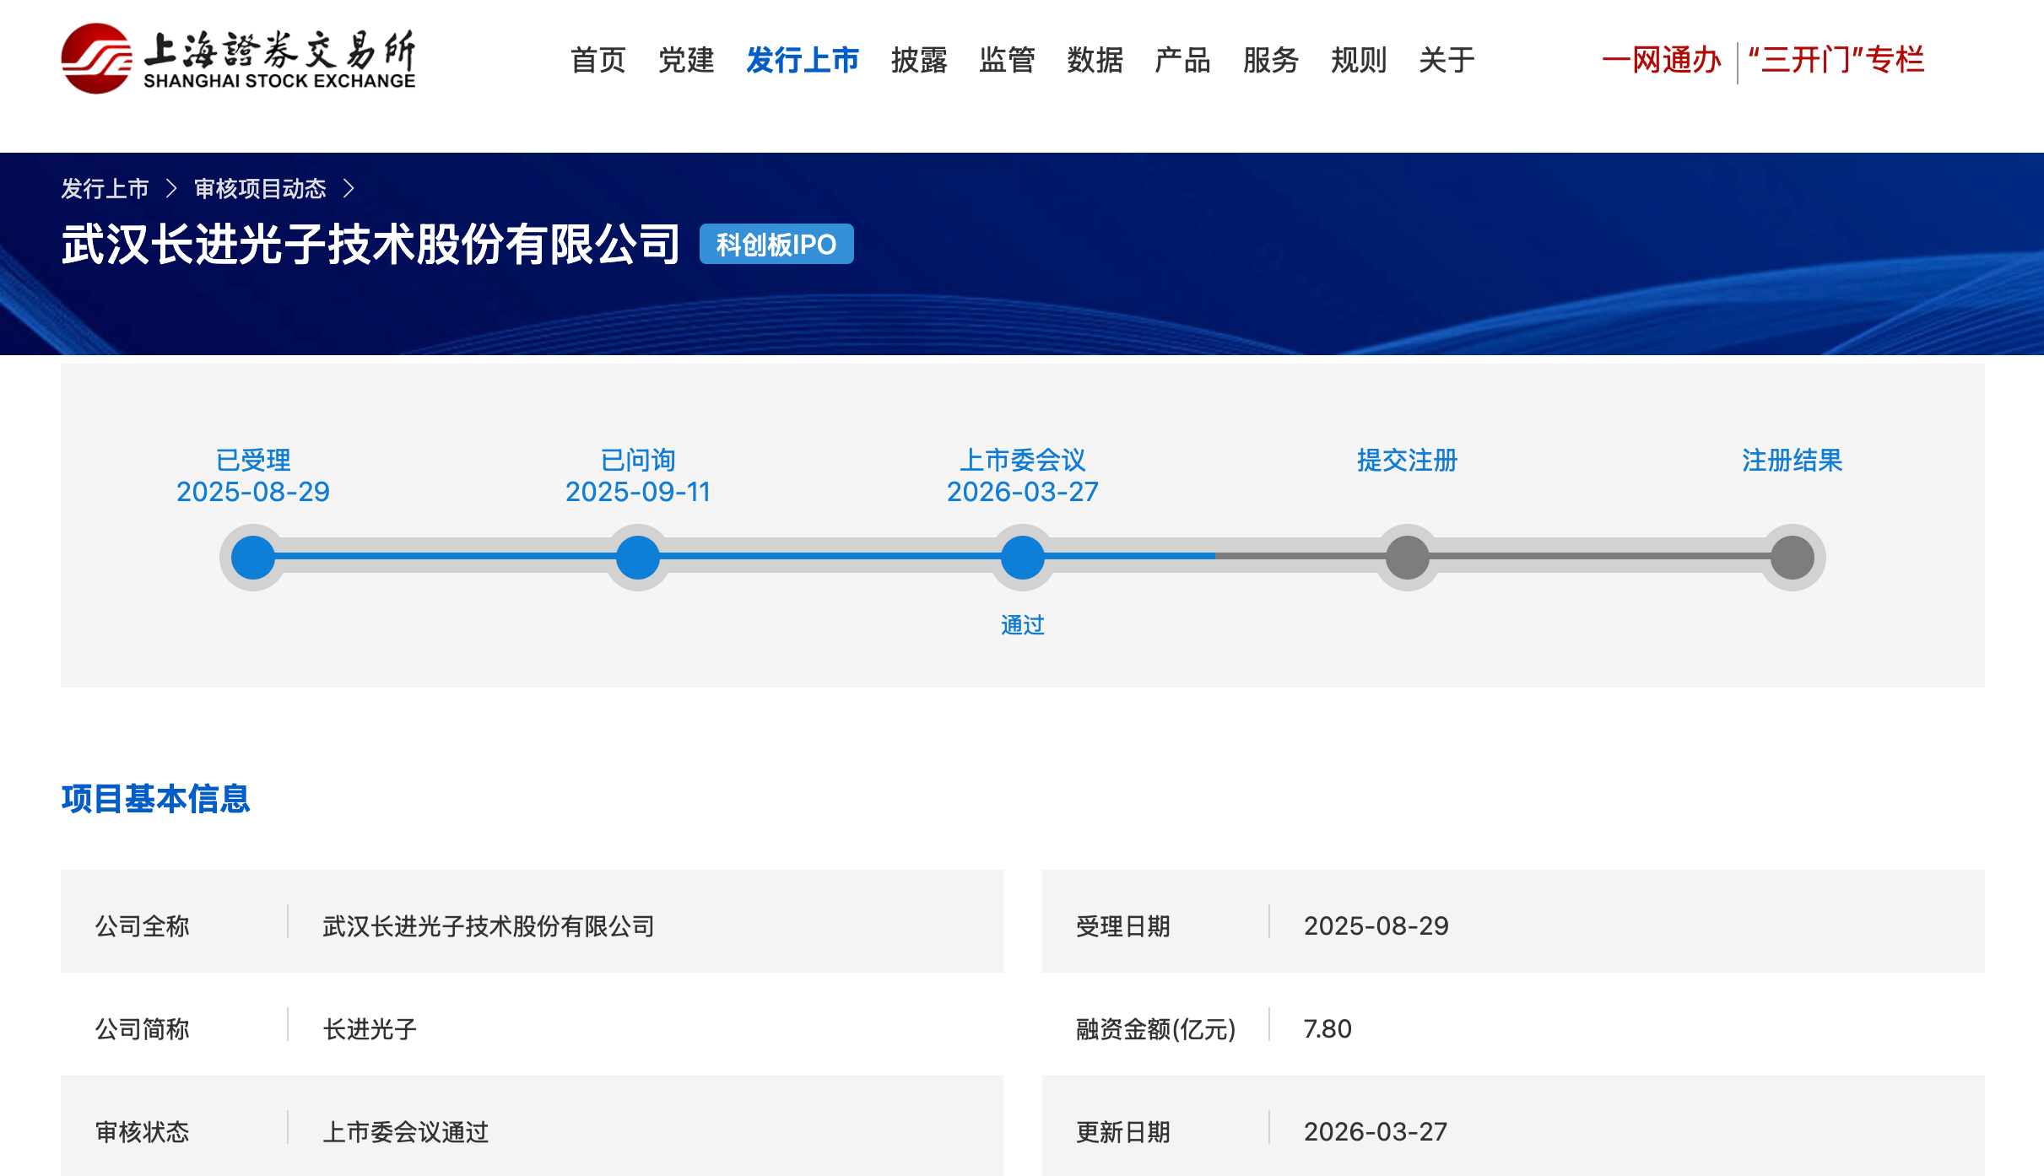The image size is (2044, 1176).
Task: Click the 科创板IPO badge
Action: [776, 245]
